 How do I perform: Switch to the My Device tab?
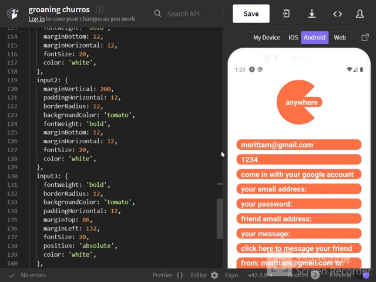coord(266,38)
